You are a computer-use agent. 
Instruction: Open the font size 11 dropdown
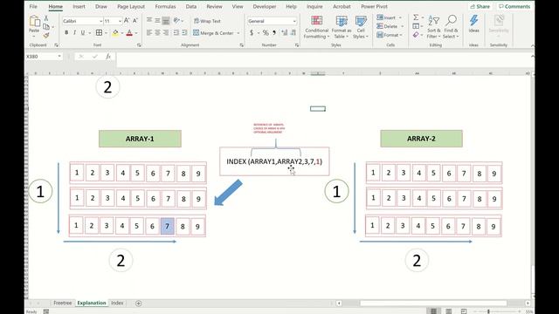point(120,21)
